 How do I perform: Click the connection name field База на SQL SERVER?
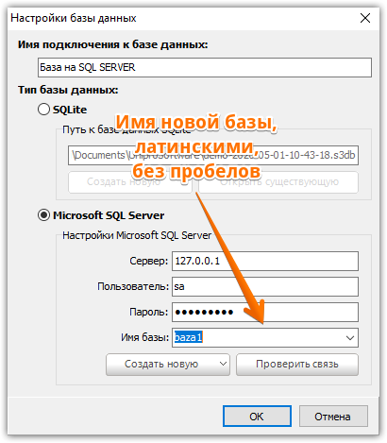click(x=205, y=67)
